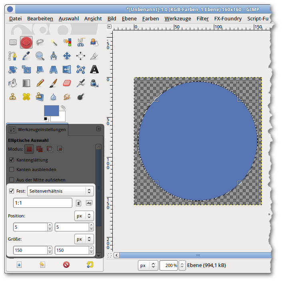Open the Größe unit px dropdown
This screenshot has height=281, width=283.
coord(84,239)
